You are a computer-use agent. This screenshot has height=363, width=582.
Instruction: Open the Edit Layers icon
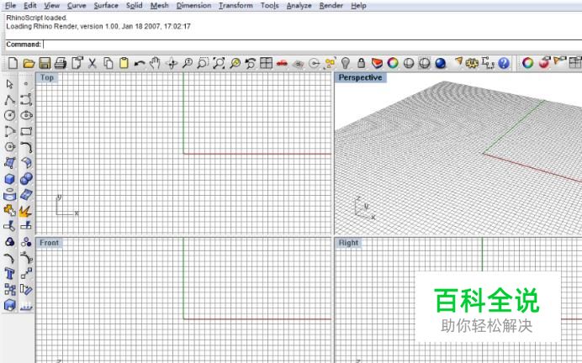377,63
